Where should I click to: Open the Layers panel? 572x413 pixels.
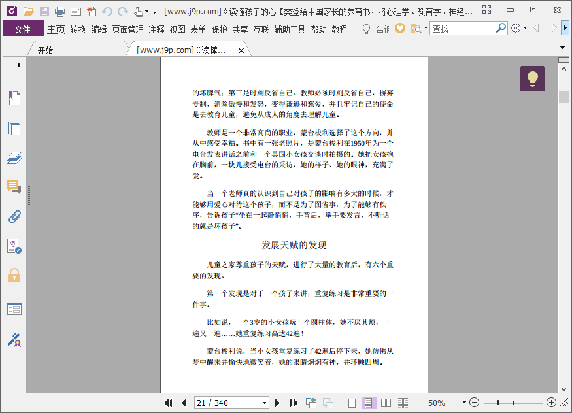pos(14,158)
